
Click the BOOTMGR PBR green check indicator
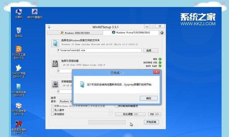click(160, 62)
